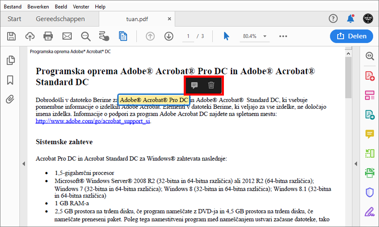
Task: Click page header 'Programska oprema Adobe Acrobat DC'
Action: click(70, 52)
